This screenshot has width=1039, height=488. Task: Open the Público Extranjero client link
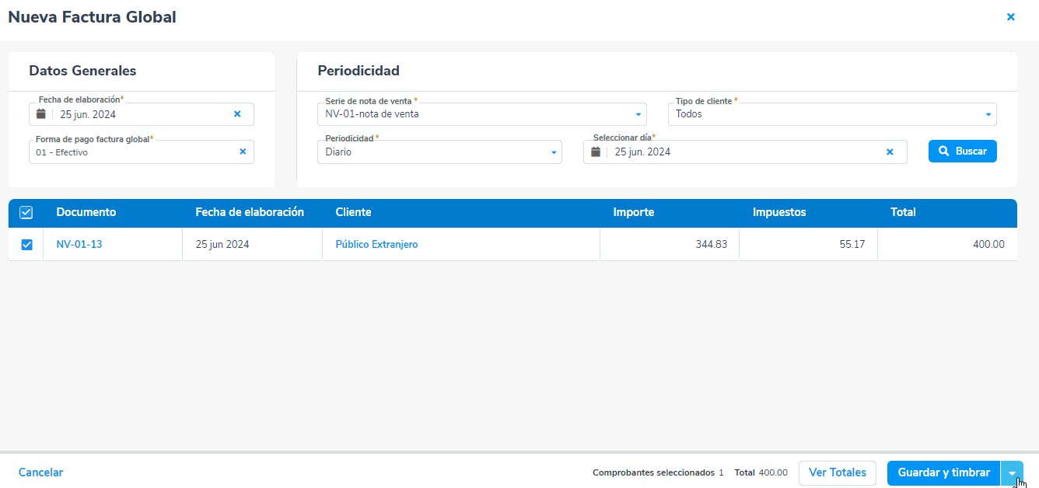tap(376, 244)
